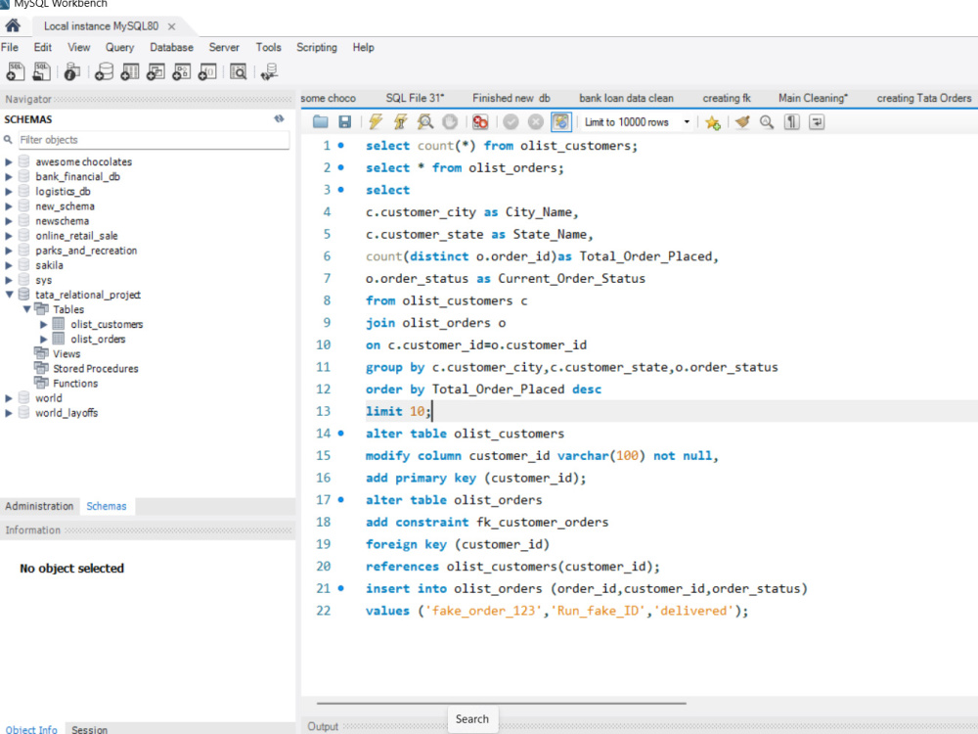Close the Local instance MySQL80 tab
This screenshot has width=978, height=734.
click(171, 26)
